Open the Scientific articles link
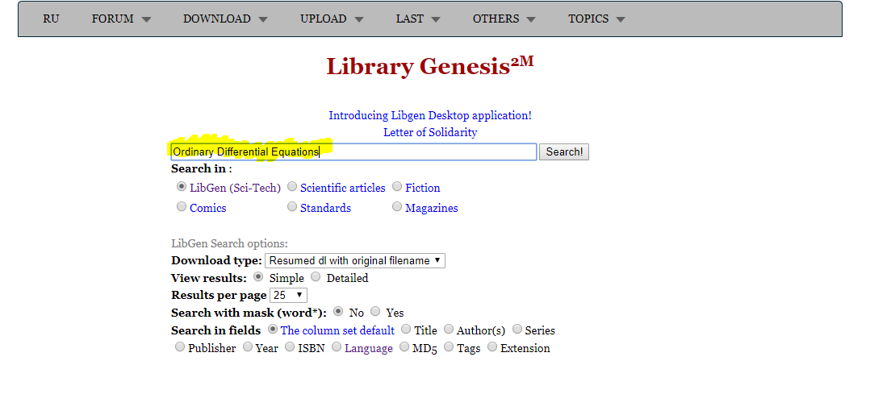 click(x=343, y=188)
